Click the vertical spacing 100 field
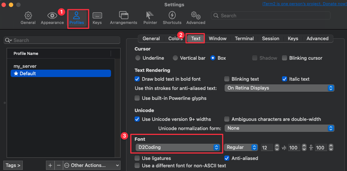The image size is (347, 171). pyautogui.click(x=321, y=147)
